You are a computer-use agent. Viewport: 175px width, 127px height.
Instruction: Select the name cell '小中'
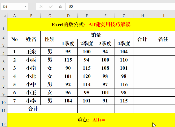31,84
